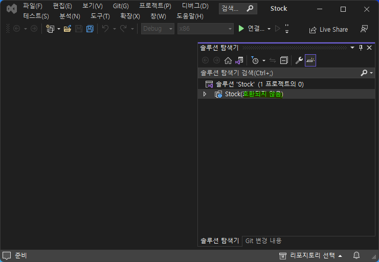The height and width of the screenshot is (262, 379).
Task: Open the 도움말(H) menu
Action: coord(190,16)
